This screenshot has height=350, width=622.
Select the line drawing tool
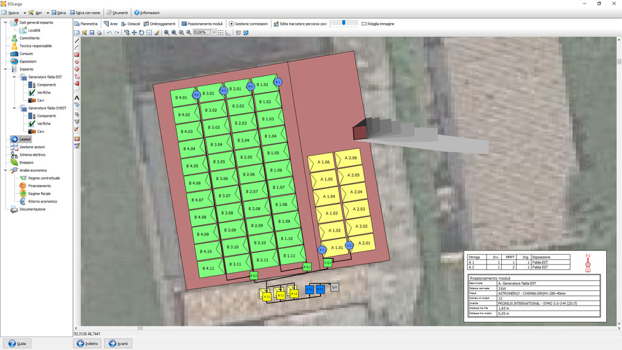click(77, 40)
